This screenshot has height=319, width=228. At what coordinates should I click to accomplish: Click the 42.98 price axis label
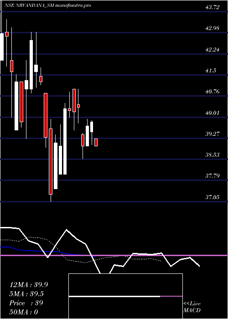pos(212,28)
